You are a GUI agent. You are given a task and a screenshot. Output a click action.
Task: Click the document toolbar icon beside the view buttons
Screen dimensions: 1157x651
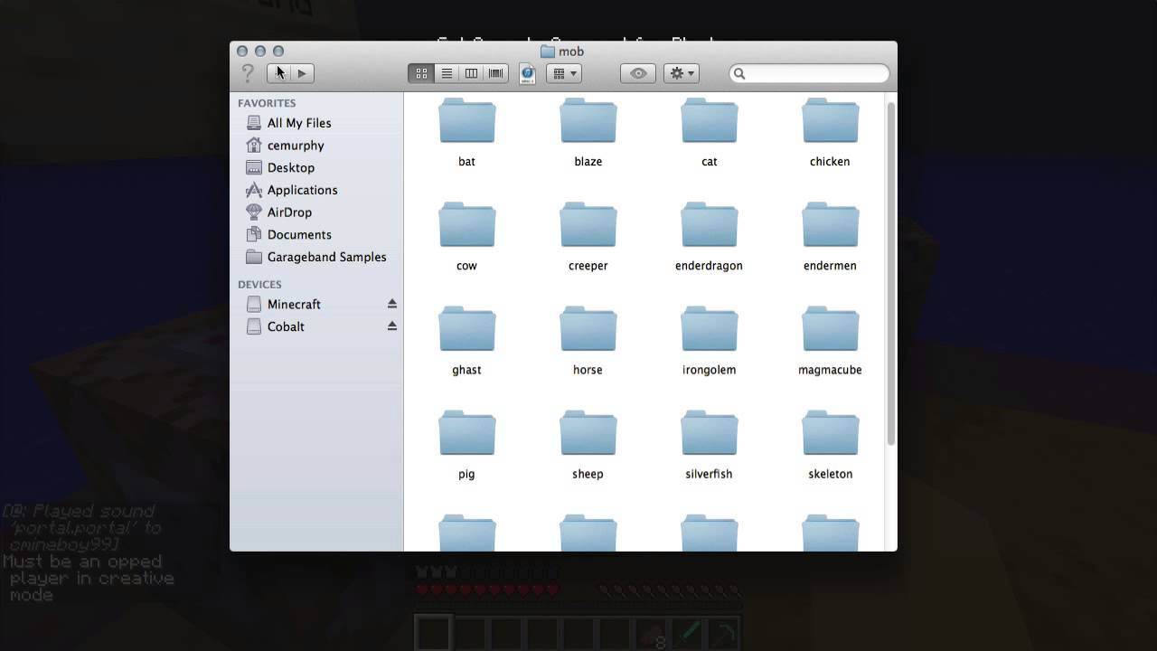point(527,73)
